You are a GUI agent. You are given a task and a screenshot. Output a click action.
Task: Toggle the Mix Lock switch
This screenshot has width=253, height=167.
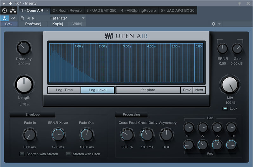point(225,108)
